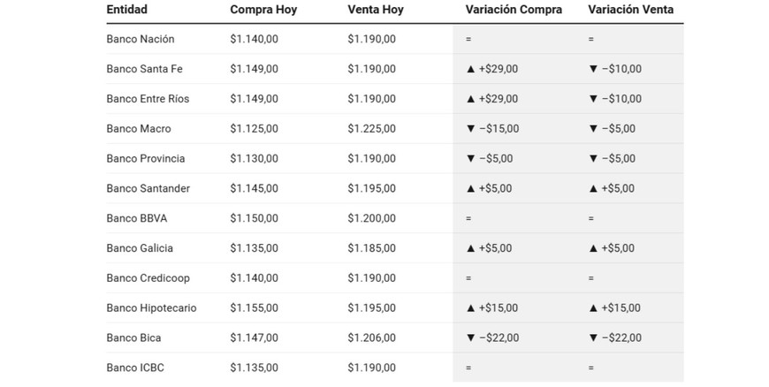Screen dimensions: 769x387
Task: Click the up arrow in Banco Galicia's Variación Compra
Action: tap(470, 248)
